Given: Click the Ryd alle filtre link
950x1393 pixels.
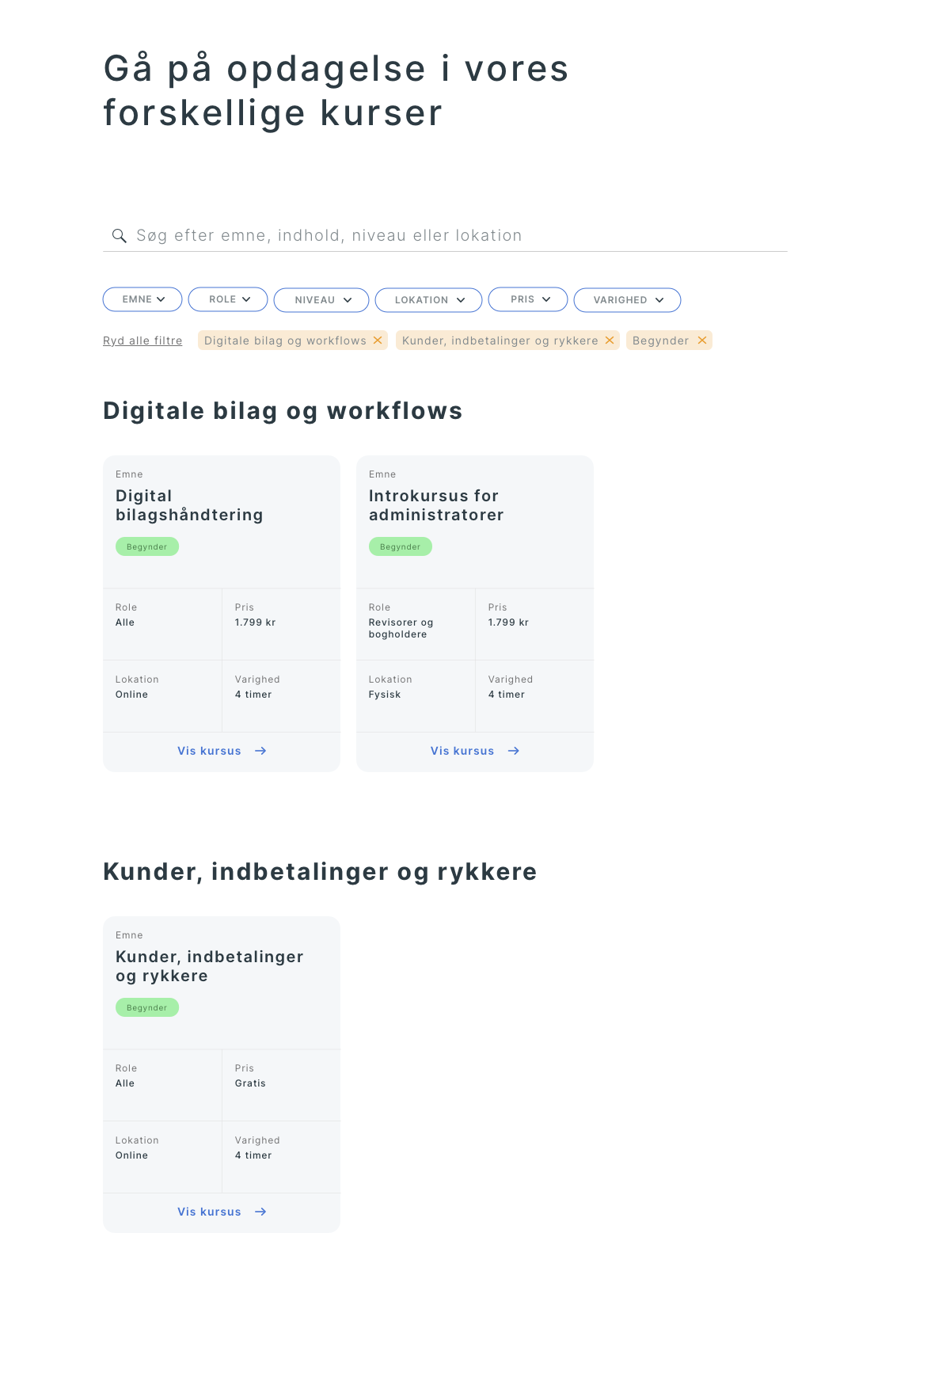Looking at the screenshot, I should pyautogui.click(x=142, y=341).
